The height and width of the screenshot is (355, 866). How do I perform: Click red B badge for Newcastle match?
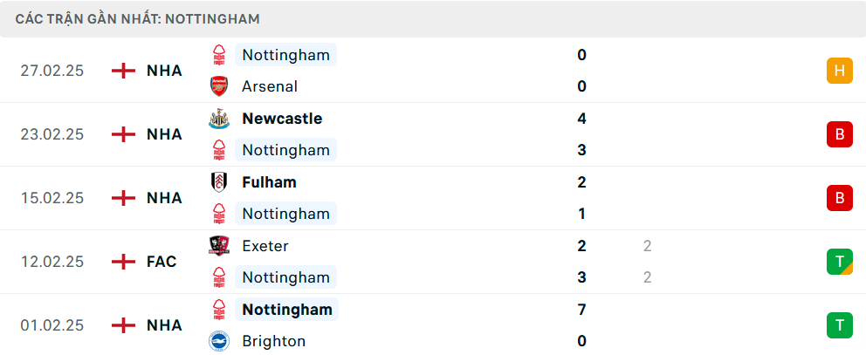point(839,134)
